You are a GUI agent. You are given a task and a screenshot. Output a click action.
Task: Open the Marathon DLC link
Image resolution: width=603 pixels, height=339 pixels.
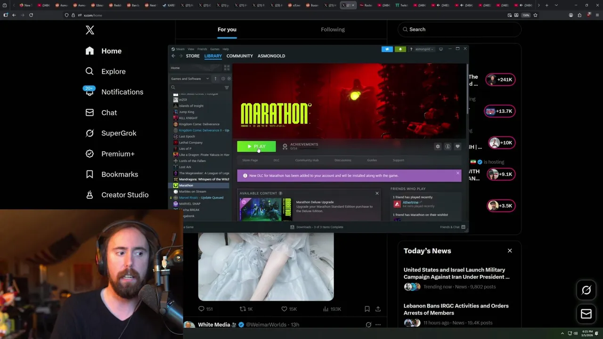(x=277, y=161)
